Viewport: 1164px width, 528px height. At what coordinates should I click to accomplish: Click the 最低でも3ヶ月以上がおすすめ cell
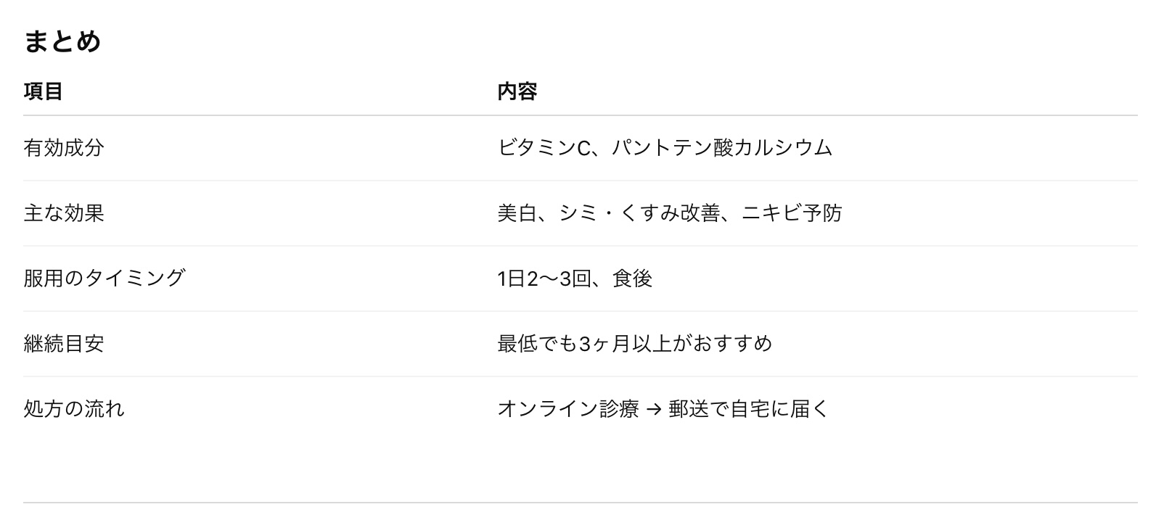click(635, 344)
